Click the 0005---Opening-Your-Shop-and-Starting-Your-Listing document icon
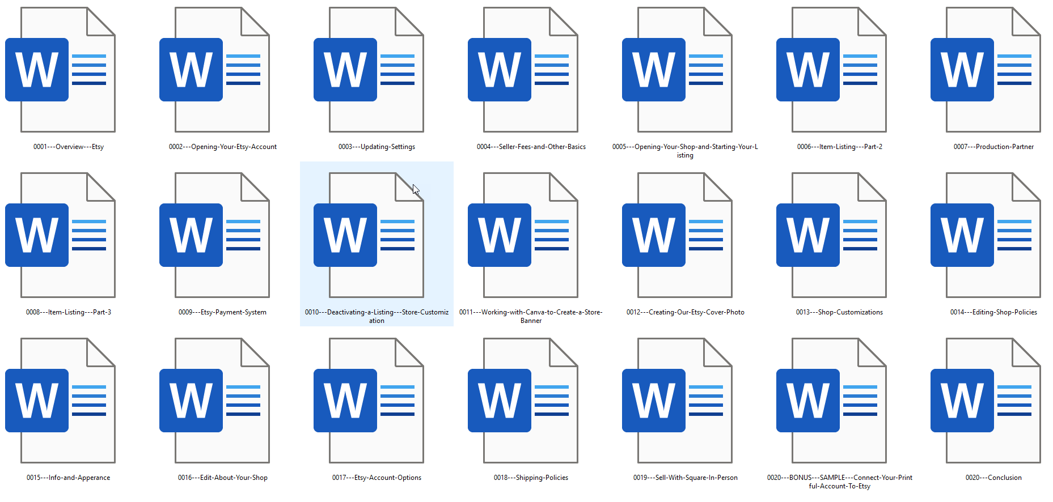 (x=677, y=70)
